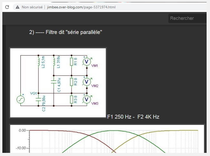The image size is (210, 156).
Task: Click the 'R2 8' resistor label
Action: click(x=75, y=82)
